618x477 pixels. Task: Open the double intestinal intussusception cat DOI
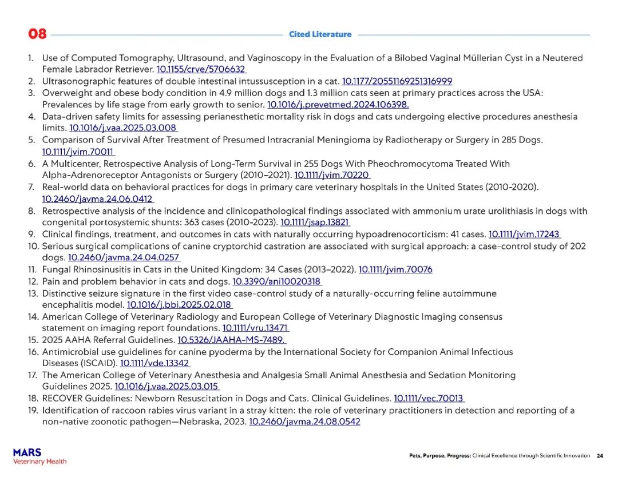pyautogui.click(x=397, y=81)
